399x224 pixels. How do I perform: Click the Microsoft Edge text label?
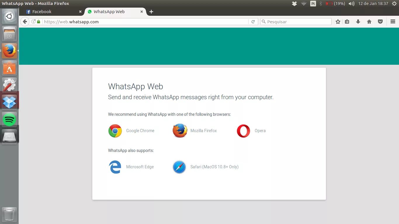point(140,167)
